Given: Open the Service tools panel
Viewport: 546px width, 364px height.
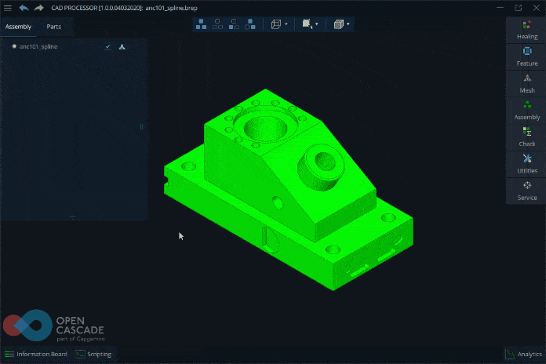Looking at the screenshot, I should pyautogui.click(x=527, y=191).
